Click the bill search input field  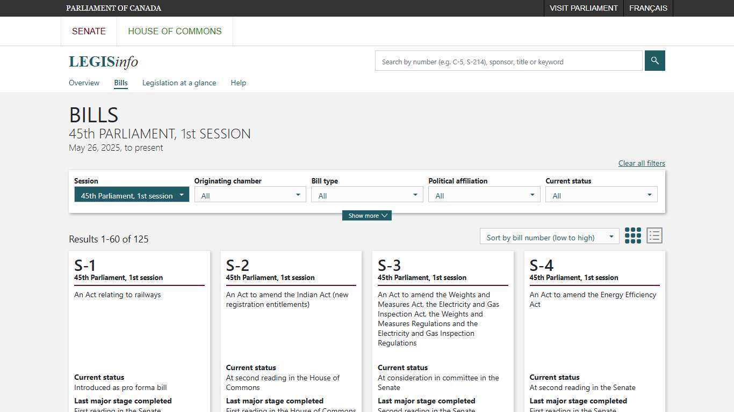(x=508, y=61)
